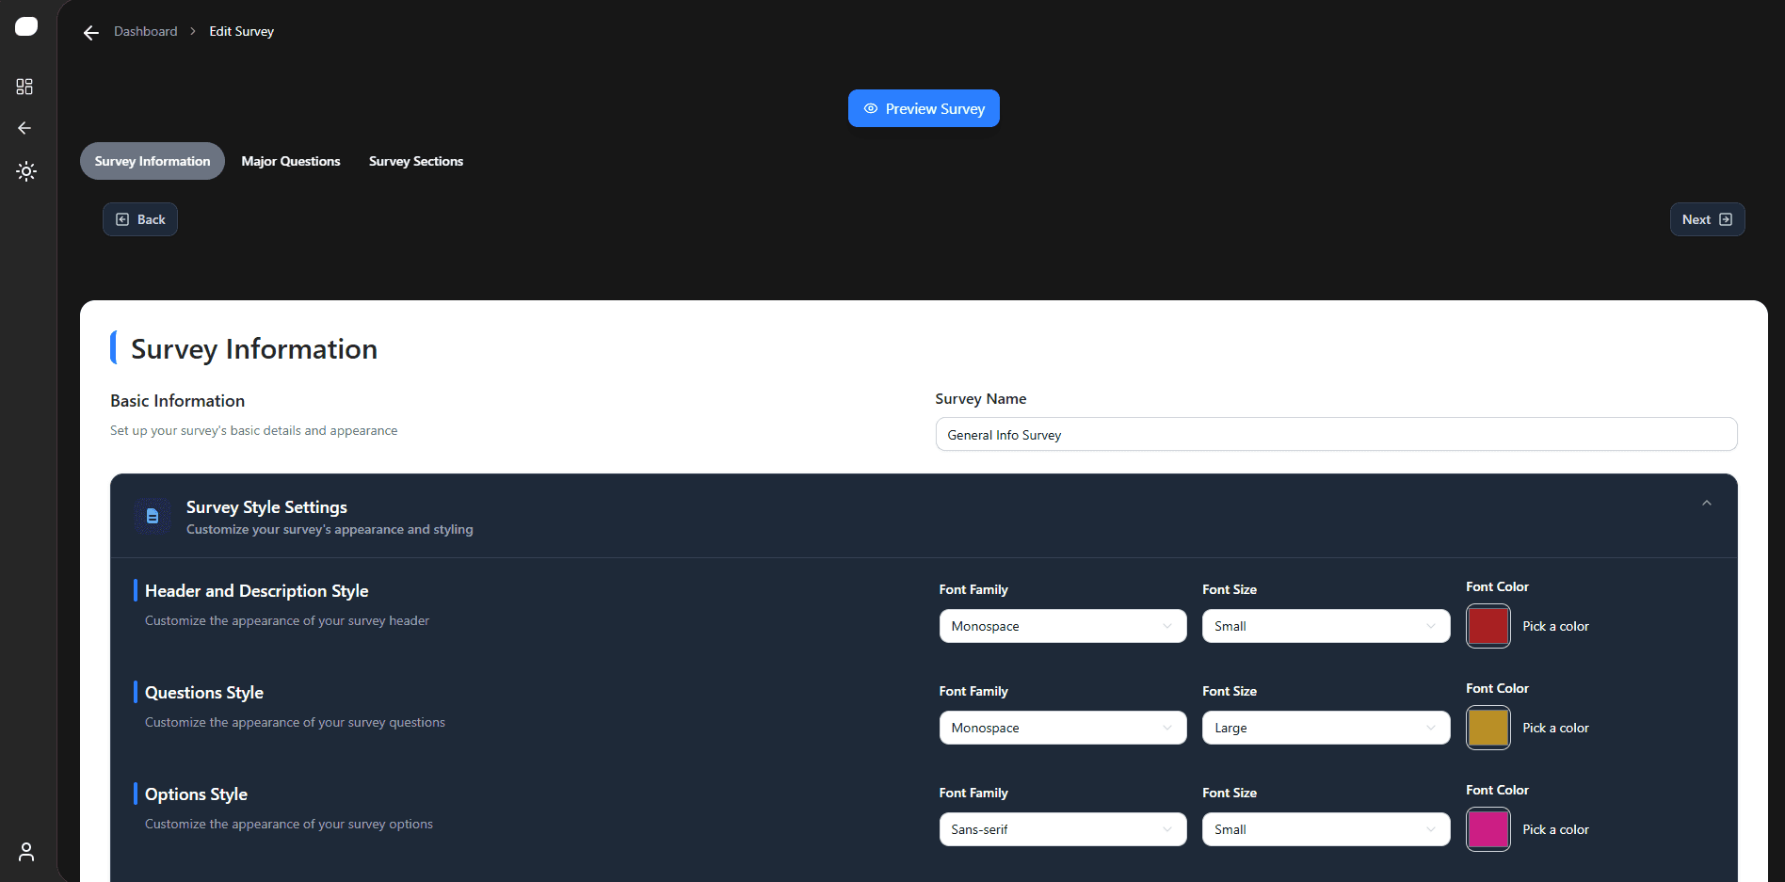1785x882 pixels.
Task: Toggle light theme with the sun icon
Action: (x=25, y=171)
